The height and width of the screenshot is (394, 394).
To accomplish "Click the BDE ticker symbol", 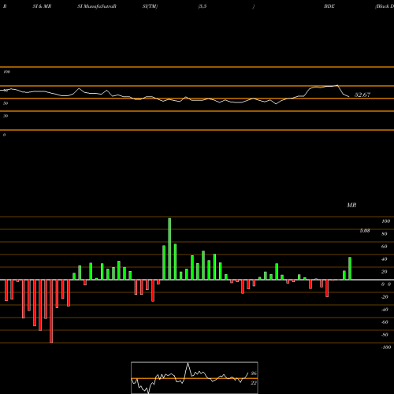I will pyautogui.click(x=329, y=6).
